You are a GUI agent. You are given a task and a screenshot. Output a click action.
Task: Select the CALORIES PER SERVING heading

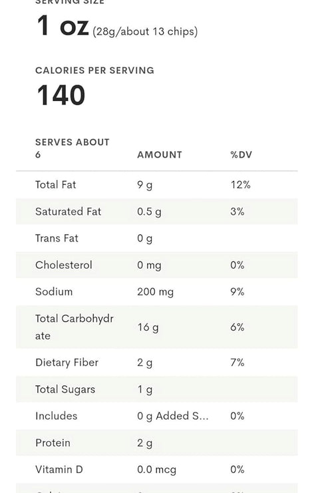(x=94, y=70)
